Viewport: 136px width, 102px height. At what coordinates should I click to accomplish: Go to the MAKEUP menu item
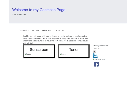point(35,31)
